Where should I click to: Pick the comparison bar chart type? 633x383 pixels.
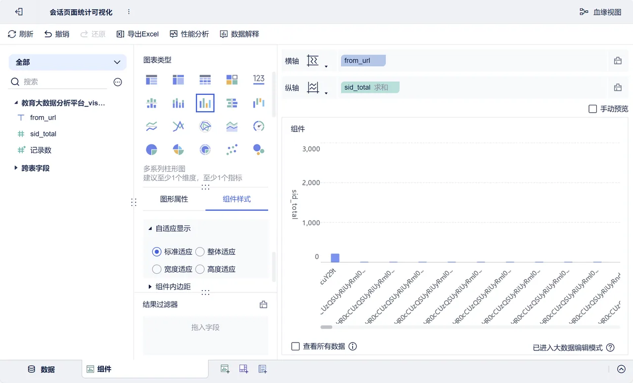pos(232,103)
